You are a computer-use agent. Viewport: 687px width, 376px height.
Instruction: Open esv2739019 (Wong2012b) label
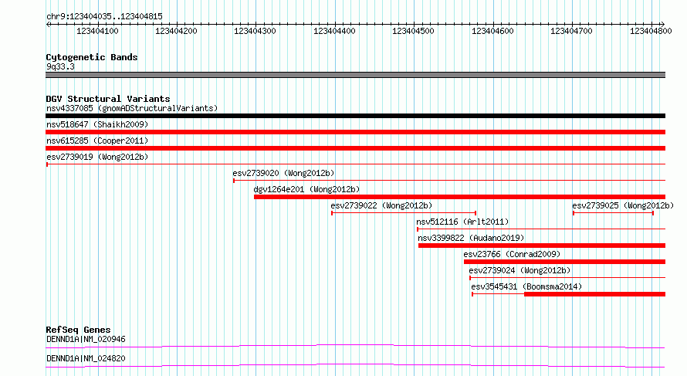[97, 157]
